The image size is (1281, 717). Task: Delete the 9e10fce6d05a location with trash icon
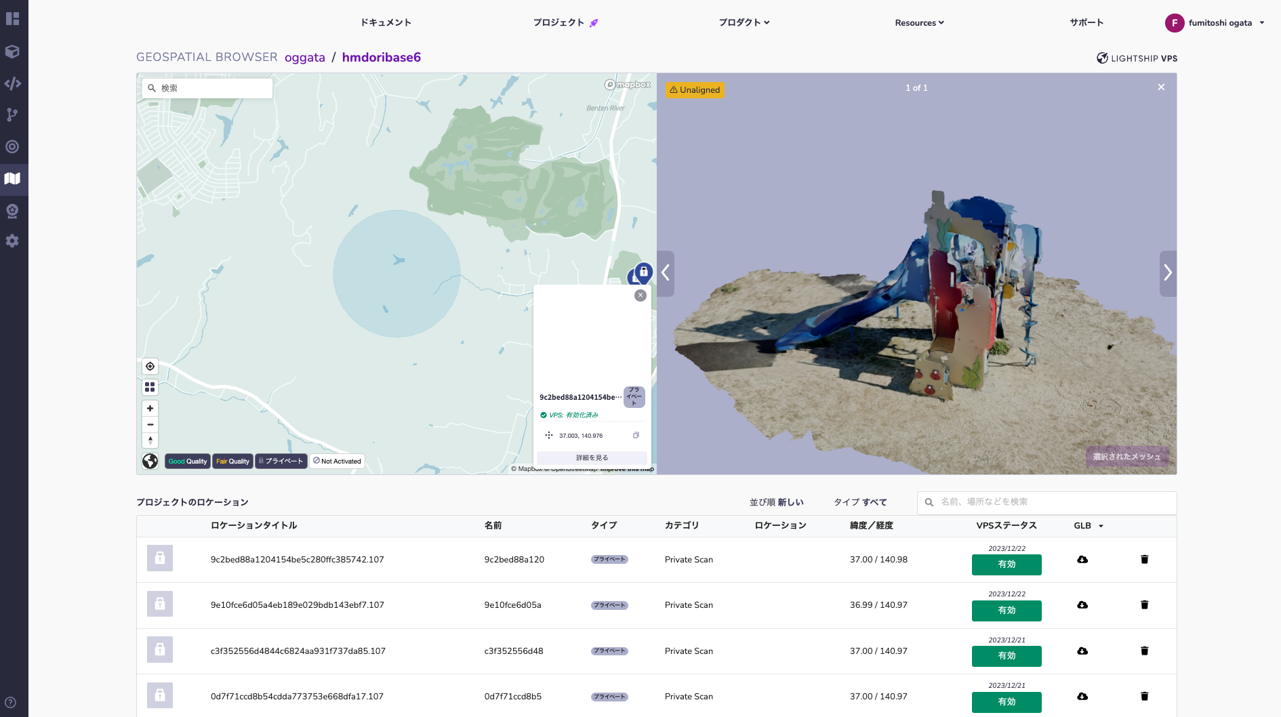(1144, 605)
